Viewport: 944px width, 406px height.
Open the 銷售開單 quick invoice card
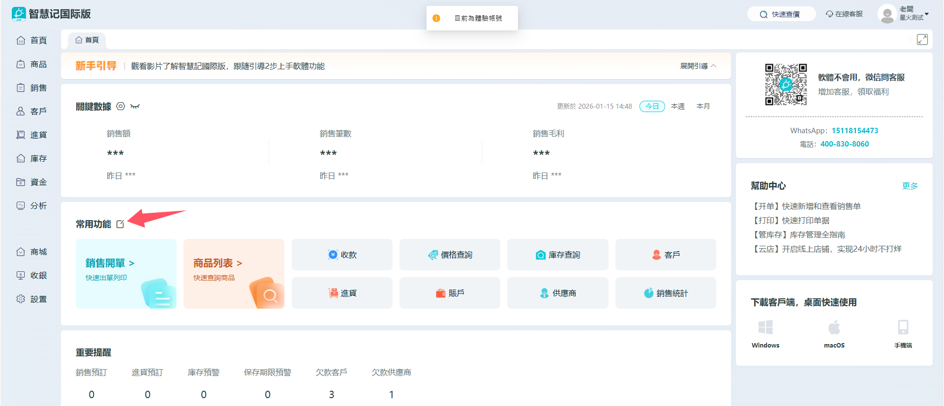coord(126,274)
